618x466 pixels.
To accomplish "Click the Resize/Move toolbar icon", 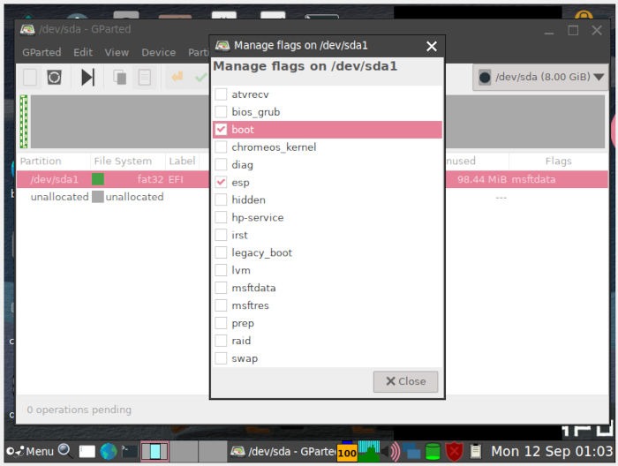I will pos(87,77).
